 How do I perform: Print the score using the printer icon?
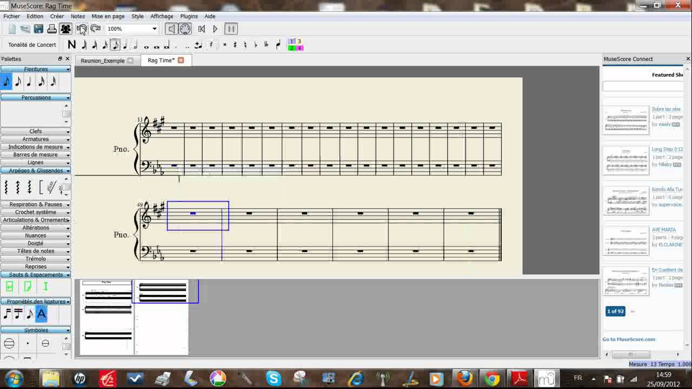[52, 29]
